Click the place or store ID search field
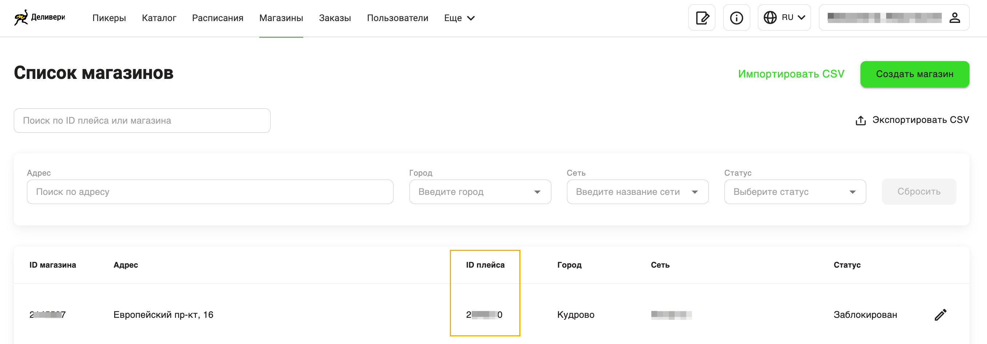Screen dimensions: 987x344 [142, 121]
